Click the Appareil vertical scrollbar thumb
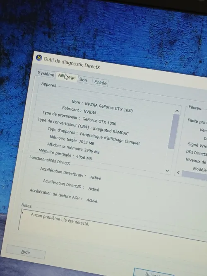Image resolution: width=207 pixels, height=276 pixels. (x=173, y=131)
